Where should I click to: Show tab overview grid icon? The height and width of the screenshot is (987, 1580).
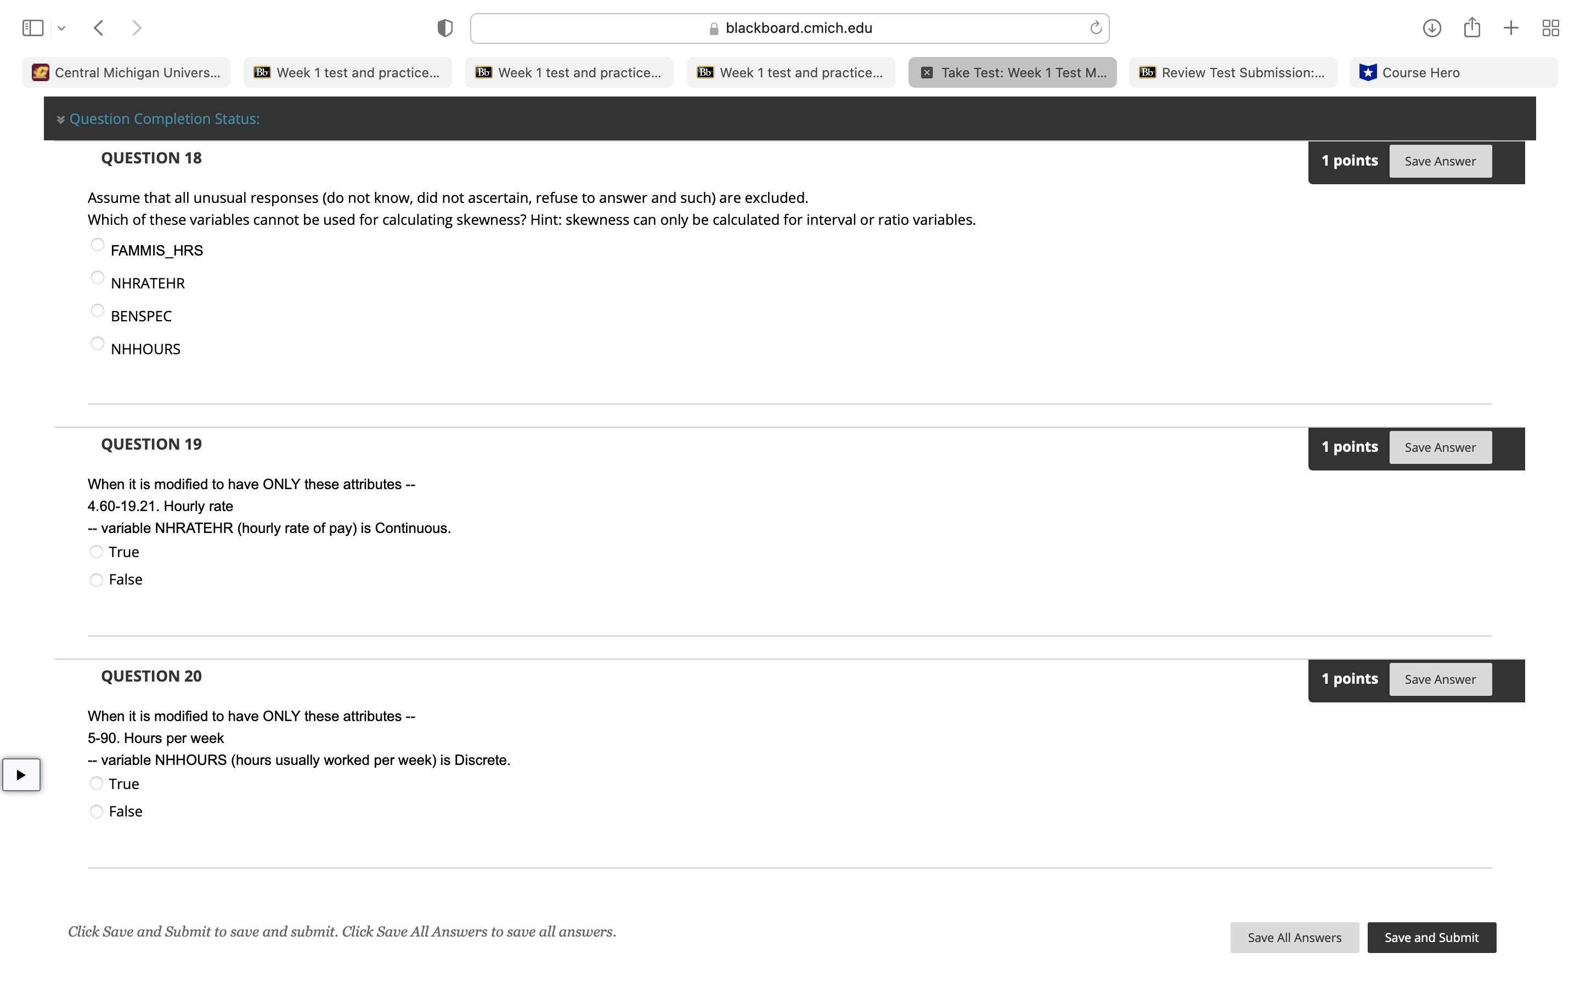pos(1550,28)
